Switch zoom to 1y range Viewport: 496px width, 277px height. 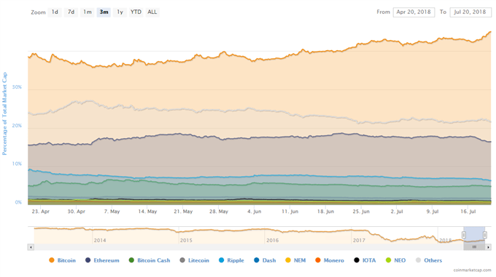coord(120,12)
